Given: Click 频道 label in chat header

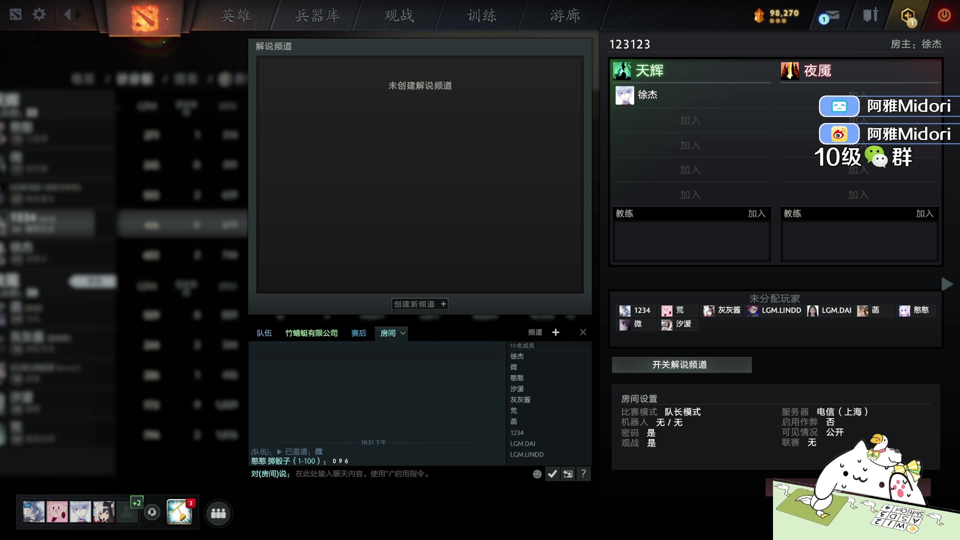Looking at the screenshot, I should (x=535, y=332).
